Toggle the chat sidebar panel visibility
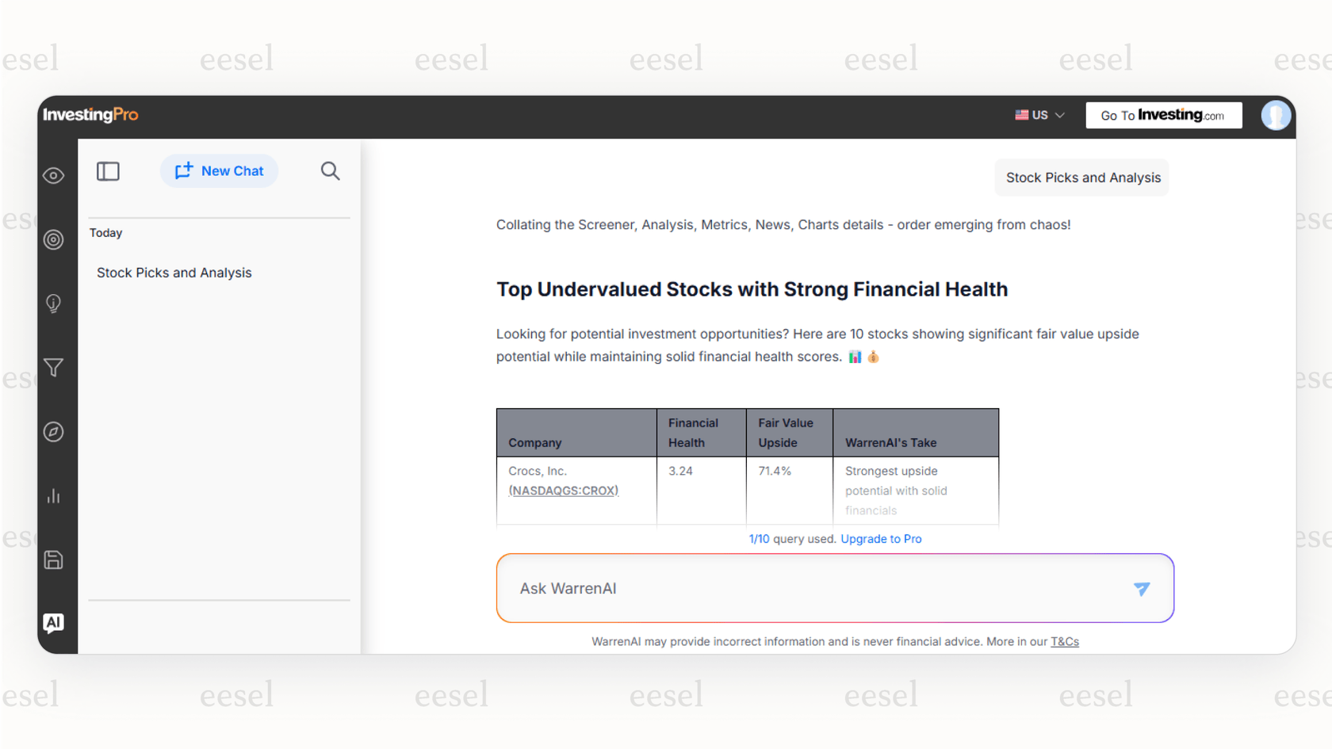1332x749 pixels. click(x=108, y=170)
